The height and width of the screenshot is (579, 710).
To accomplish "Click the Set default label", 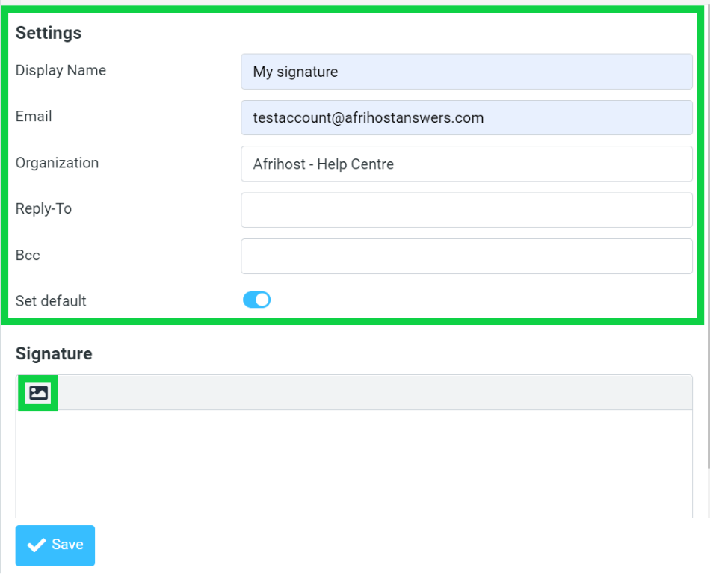I will (51, 301).
